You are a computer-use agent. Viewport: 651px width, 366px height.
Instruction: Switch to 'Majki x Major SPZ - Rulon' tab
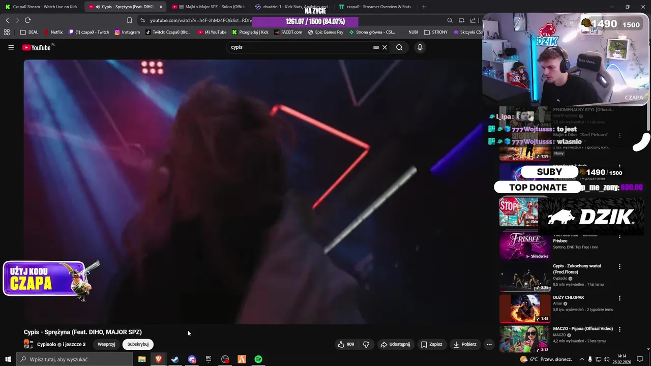pyautogui.click(x=209, y=7)
